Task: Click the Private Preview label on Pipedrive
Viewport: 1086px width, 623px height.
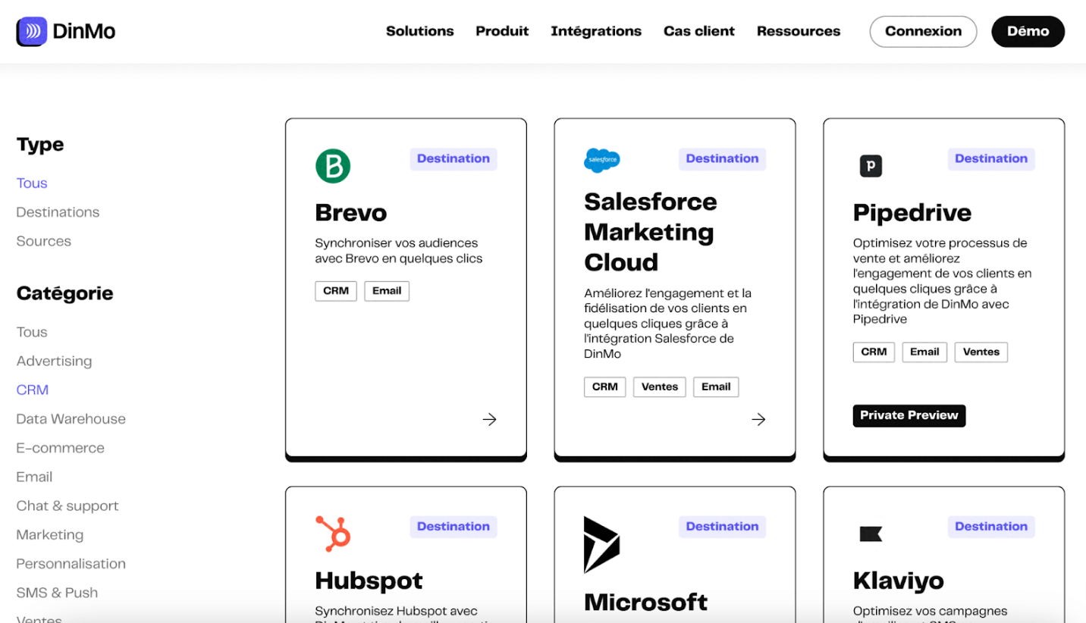Action: click(x=909, y=415)
